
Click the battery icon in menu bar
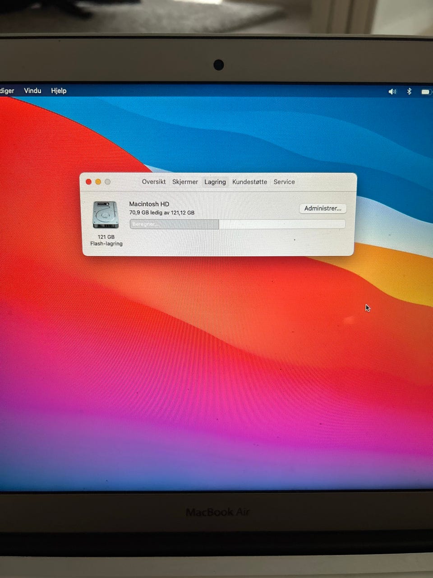[x=426, y=92]
